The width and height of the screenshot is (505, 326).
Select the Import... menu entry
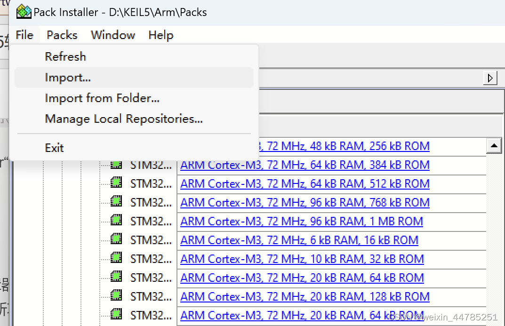[134, 78]
